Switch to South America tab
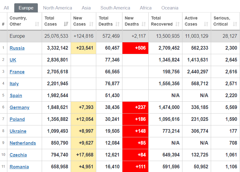Screen dimensions: 240x172 (115, 8)
